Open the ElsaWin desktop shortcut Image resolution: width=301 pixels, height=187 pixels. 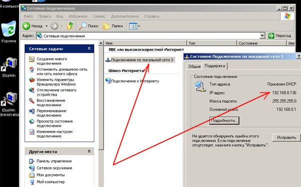point(9,67)
